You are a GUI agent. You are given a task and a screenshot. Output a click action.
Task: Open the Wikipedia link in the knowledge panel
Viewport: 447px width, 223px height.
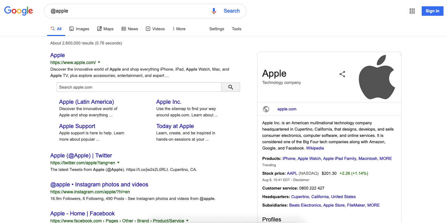coord(315,148)
